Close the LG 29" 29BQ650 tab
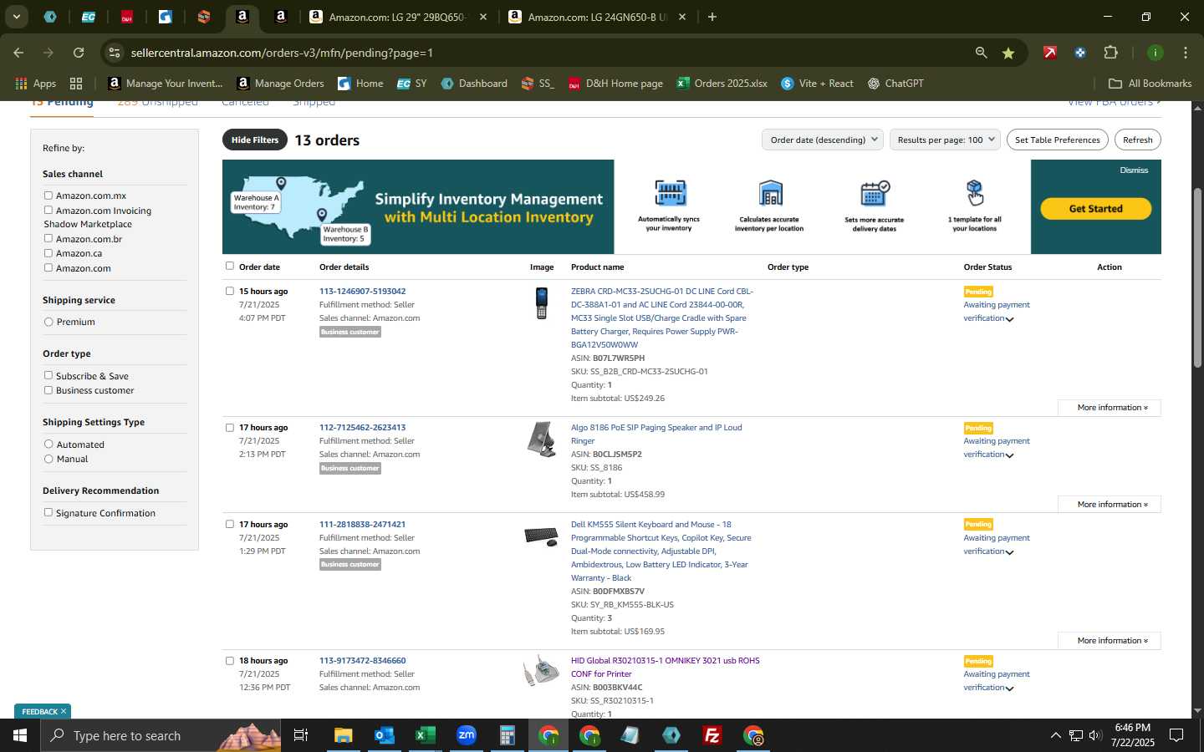Screen dimensions: 1204x752 tap(482, 17)
